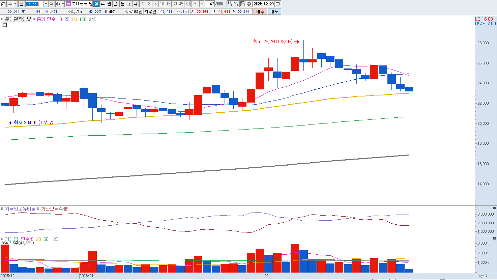Screen dimensions: 497x280
Task: Toggle the 외국인보유비중 indicator marker
Action: 2,209
